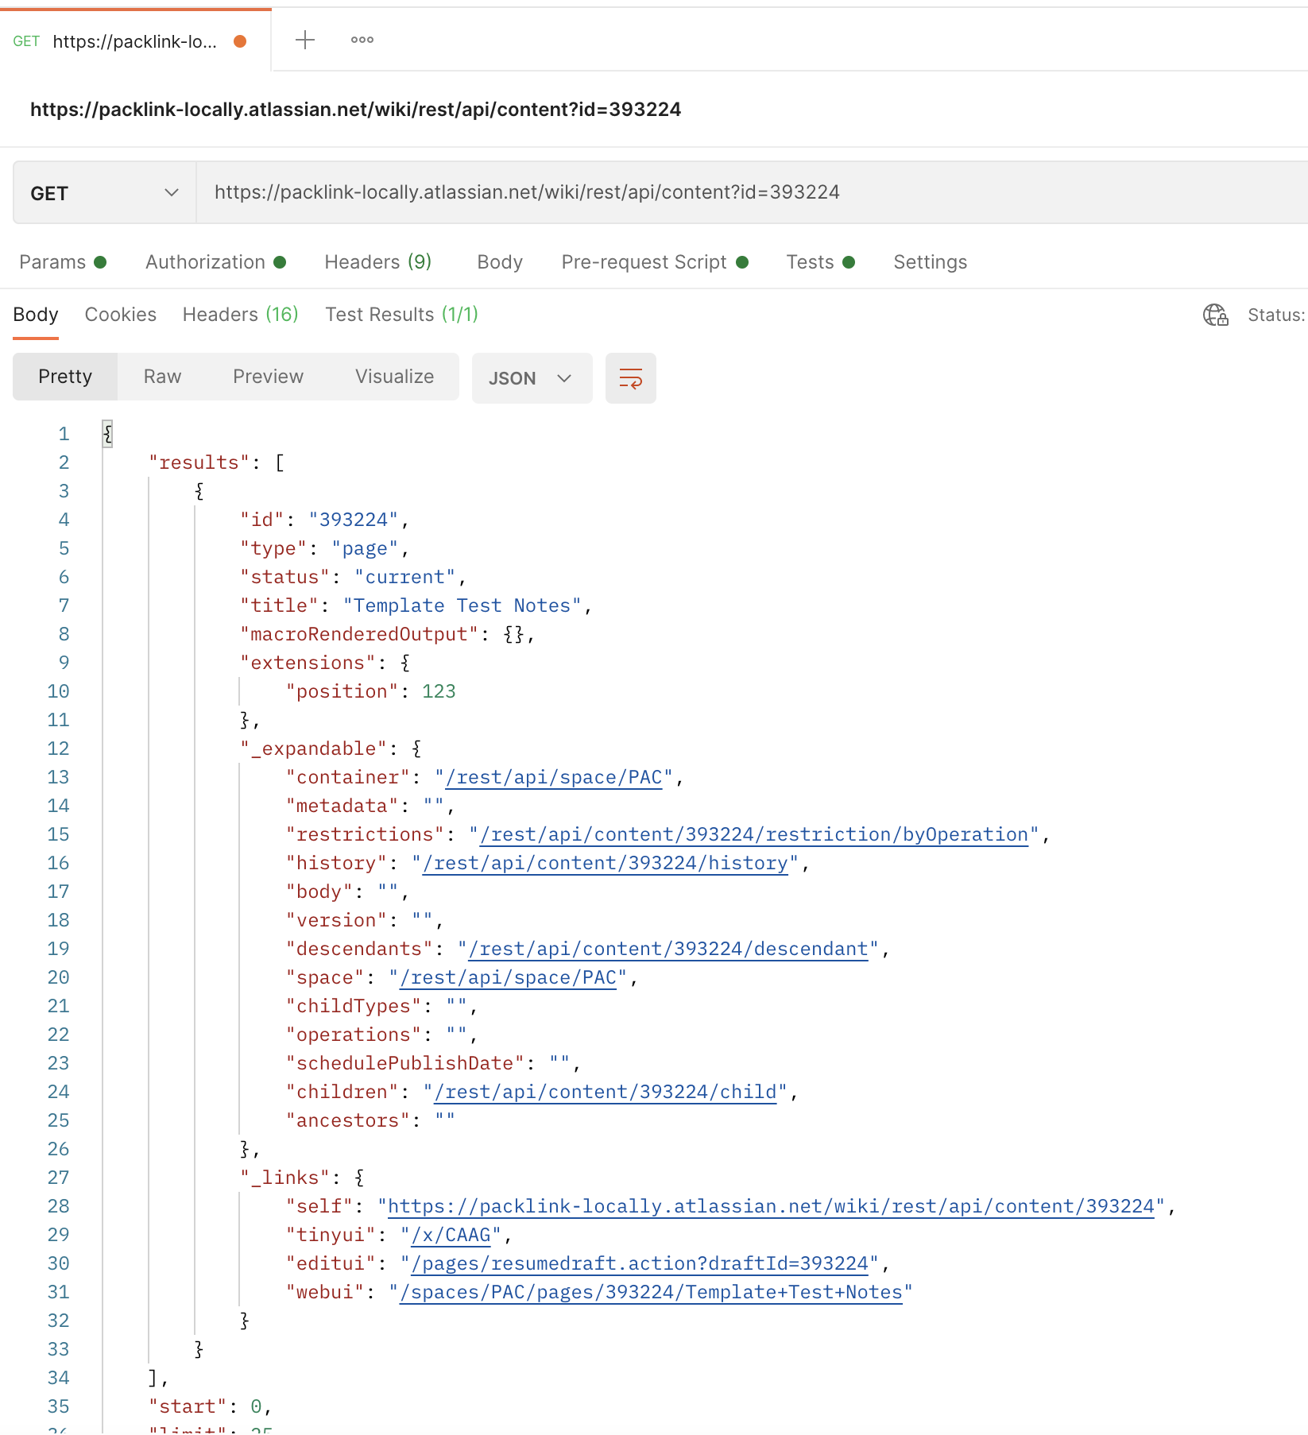Click the three-dot tab options icon

(x=362, y=39)
